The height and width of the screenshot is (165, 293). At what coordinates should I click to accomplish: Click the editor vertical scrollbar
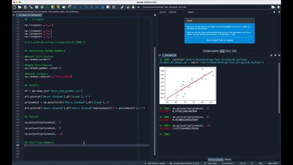pos(155,101)
